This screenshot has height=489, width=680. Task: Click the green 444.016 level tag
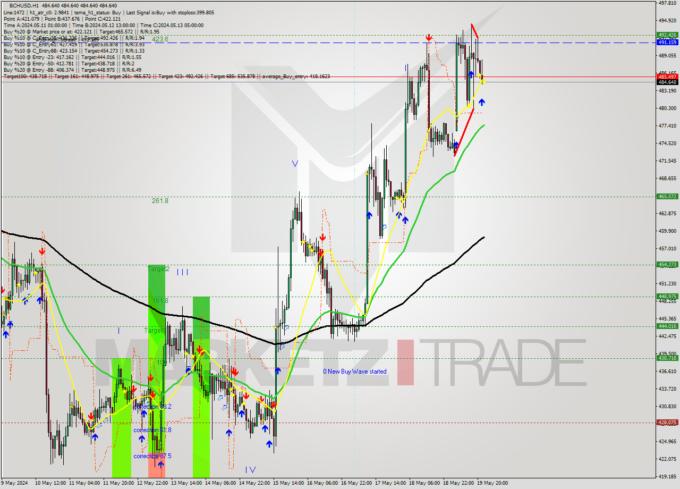coord(667,326)
